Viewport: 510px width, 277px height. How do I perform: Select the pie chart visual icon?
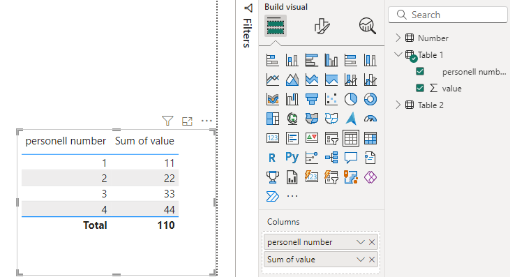(351, 99)
